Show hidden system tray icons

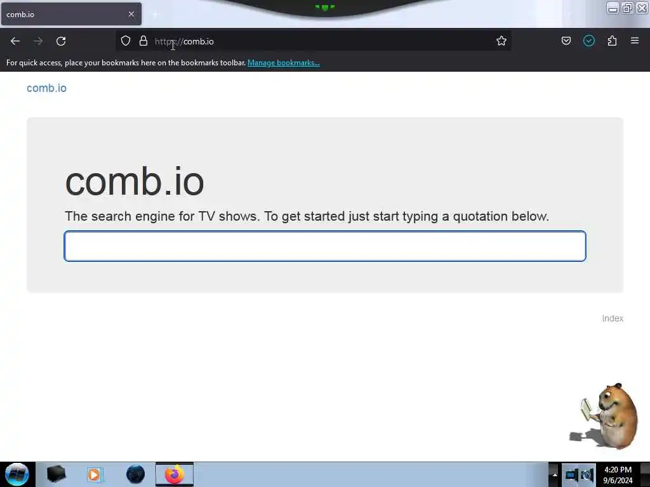[x=555, y=474]
